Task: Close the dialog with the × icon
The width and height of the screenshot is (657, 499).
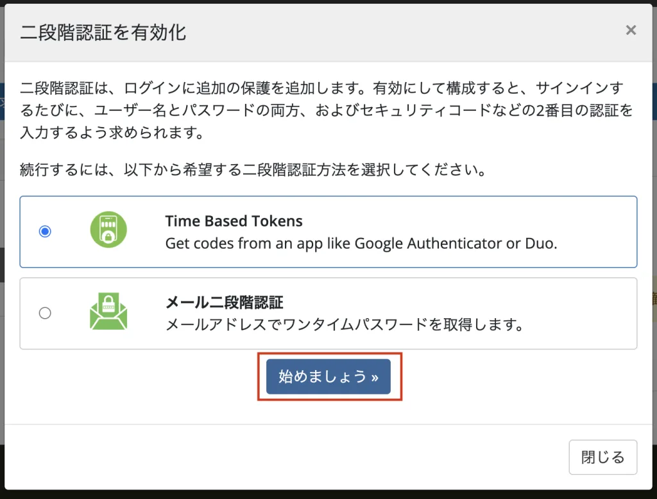Action: [x=631, y=30]
